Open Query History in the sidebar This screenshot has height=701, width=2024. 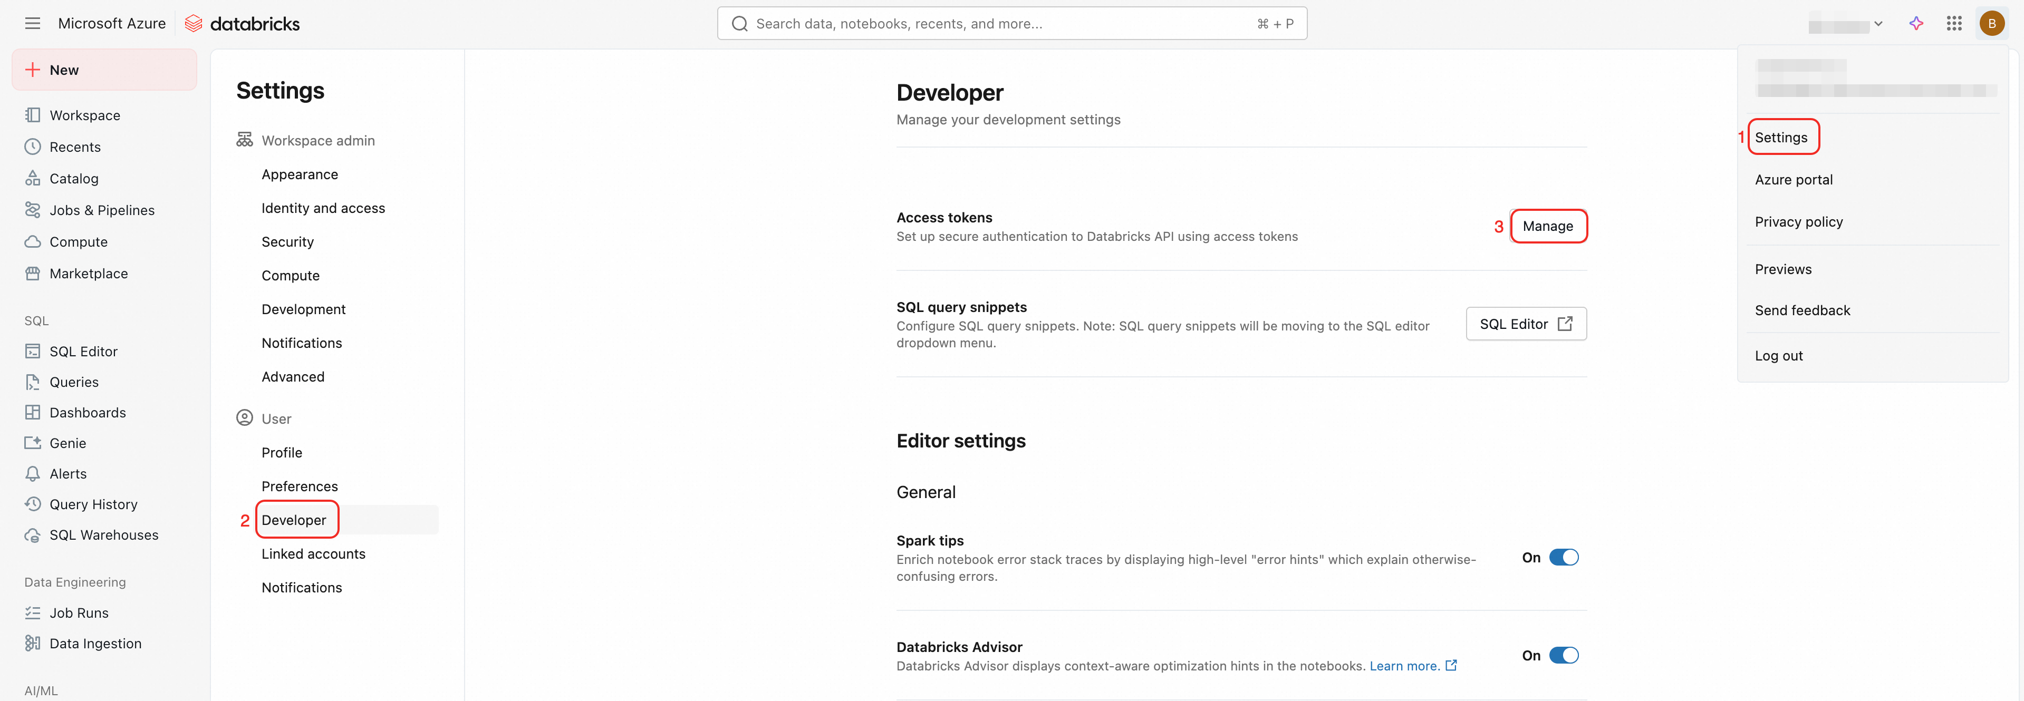click(x=93, y=505)
